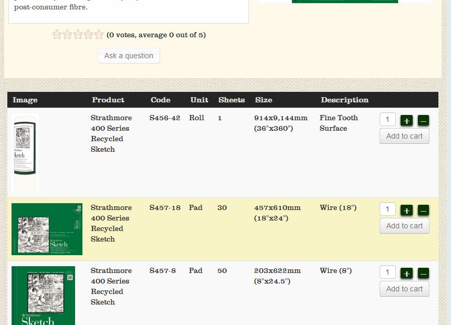
Task: Increase quantity for S457-18 pad with plus
Action: pos(406,210)
